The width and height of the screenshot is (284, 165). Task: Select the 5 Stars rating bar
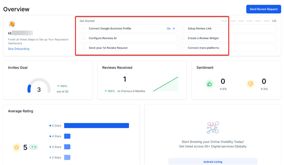pos(96,126)
